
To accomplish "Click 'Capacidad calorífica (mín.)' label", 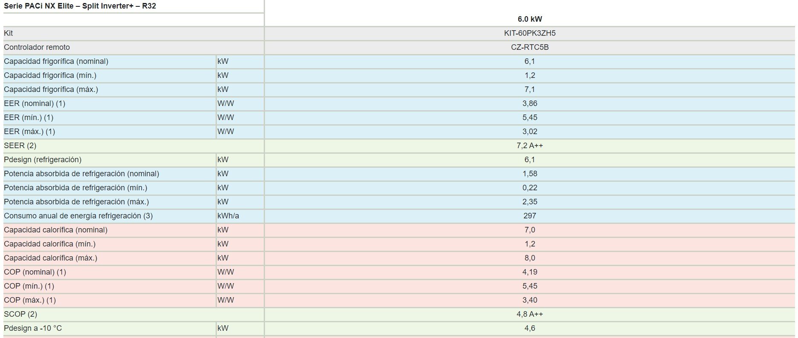I will [x=49, y=244].
